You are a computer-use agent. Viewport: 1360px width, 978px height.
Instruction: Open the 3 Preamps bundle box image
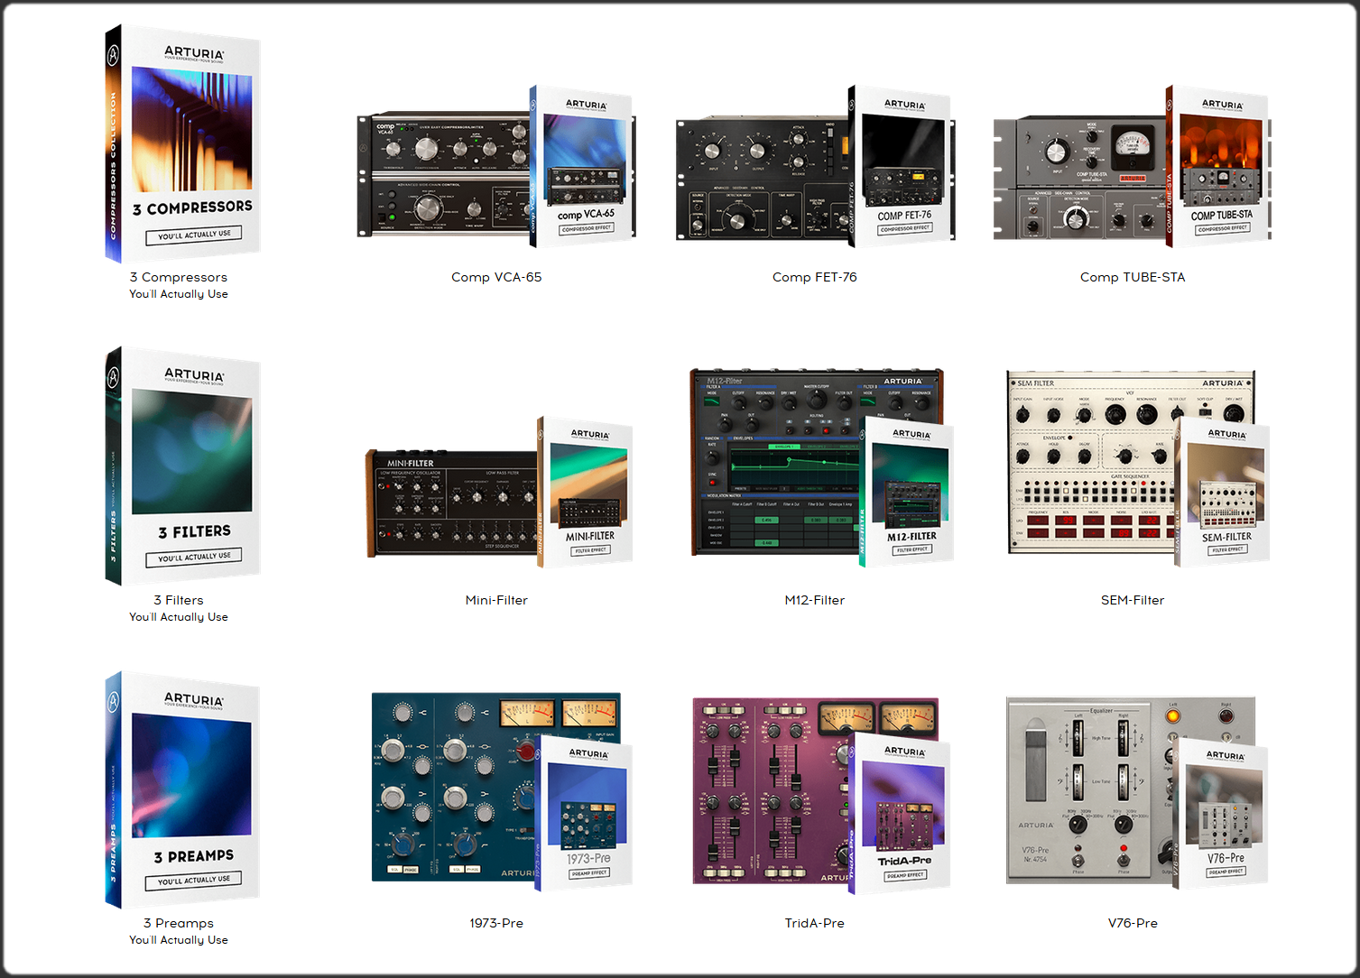(x=183, y=789)
